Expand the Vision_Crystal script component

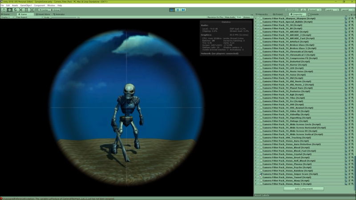click(x=255, y=154)
